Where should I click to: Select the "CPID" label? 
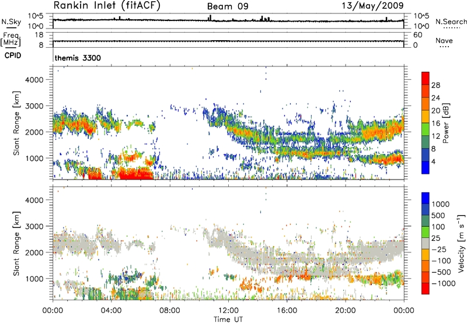tap(13, 55)
